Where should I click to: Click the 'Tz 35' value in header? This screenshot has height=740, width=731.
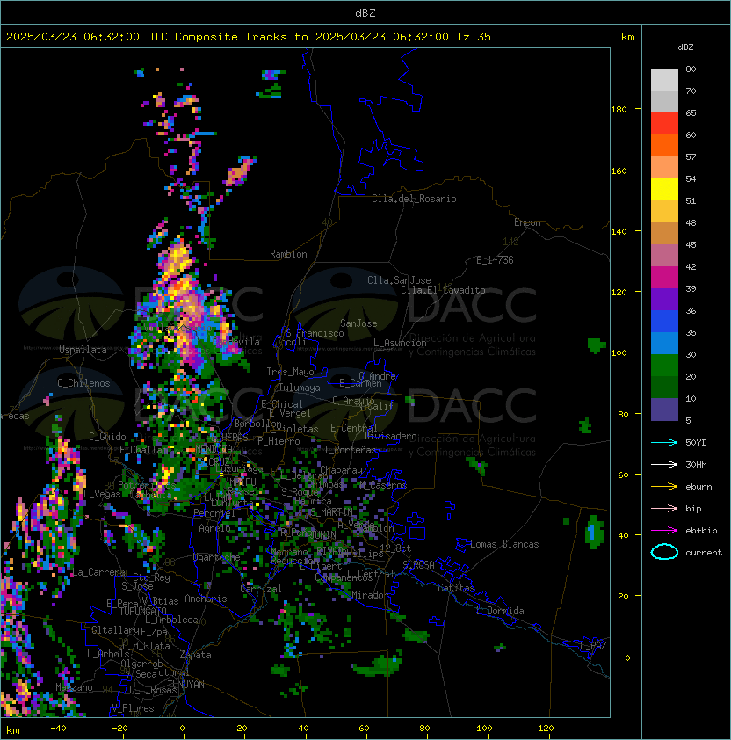pos(474,37)
